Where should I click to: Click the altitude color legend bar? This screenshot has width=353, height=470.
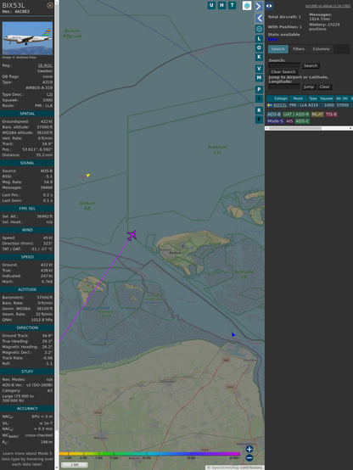[149, 454]
